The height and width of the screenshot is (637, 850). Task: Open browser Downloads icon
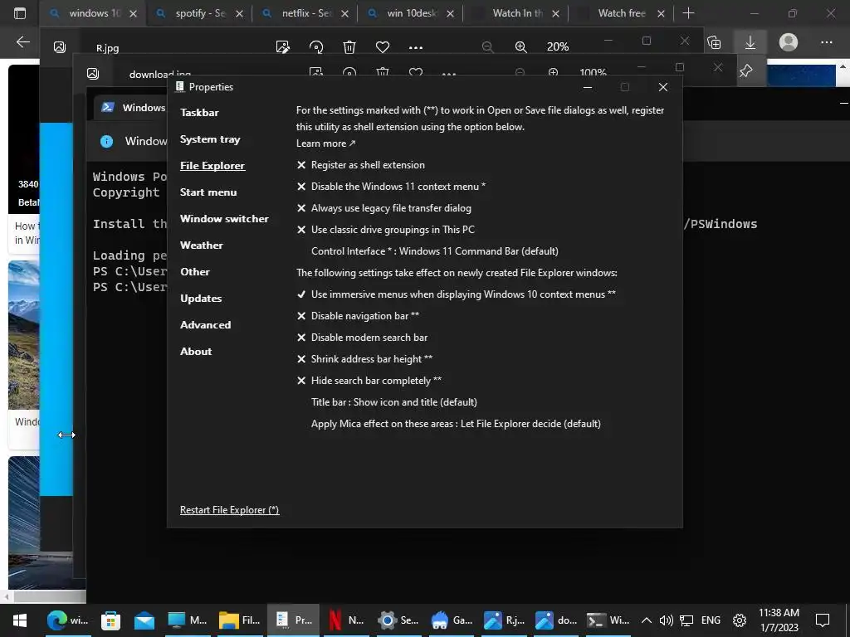(750, 42)
